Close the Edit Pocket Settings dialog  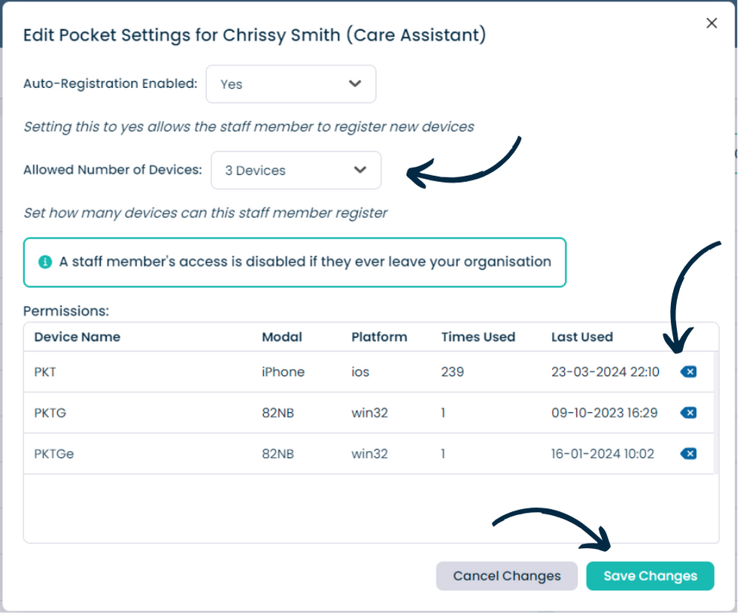click(x=713, y=23)
